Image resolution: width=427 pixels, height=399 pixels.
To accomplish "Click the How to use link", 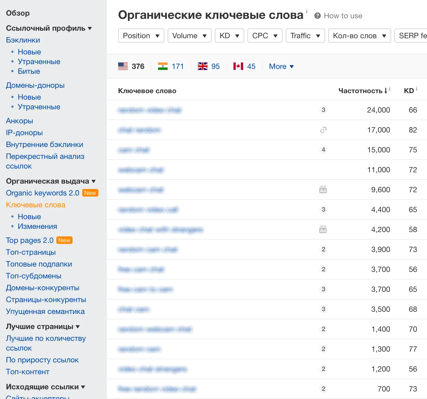I will coord(343,16).
